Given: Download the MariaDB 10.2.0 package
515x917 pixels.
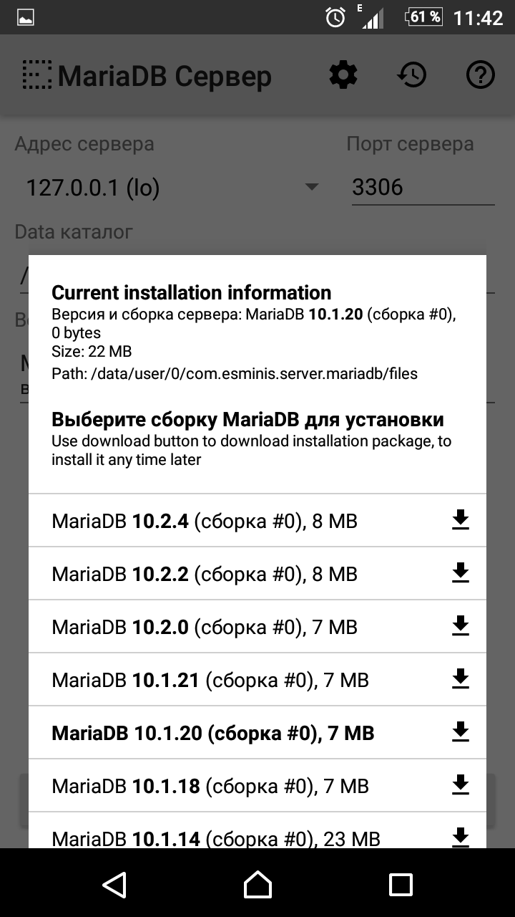Looking at the screenshot, I should [461, 626].
